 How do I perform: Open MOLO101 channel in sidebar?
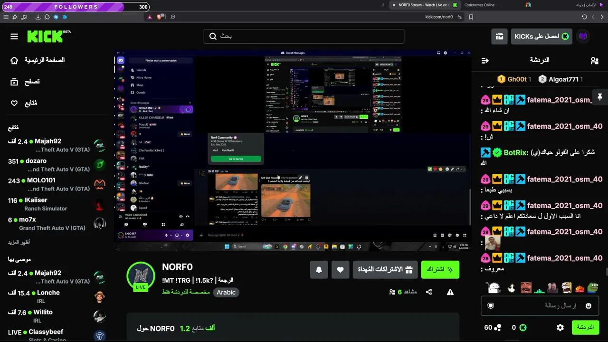tap(57, 184)
